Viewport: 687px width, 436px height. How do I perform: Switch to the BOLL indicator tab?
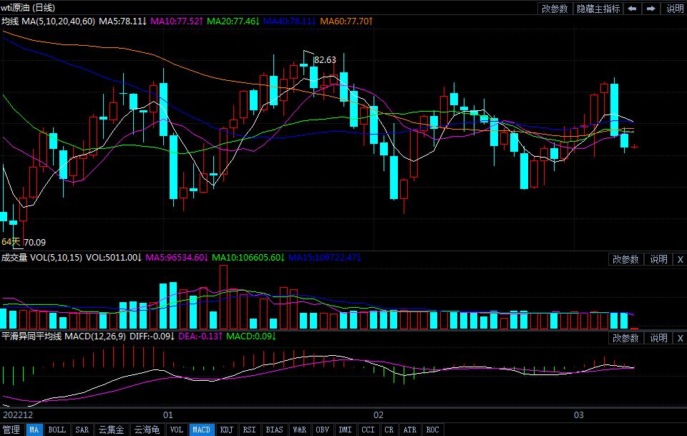coord(57,430)
